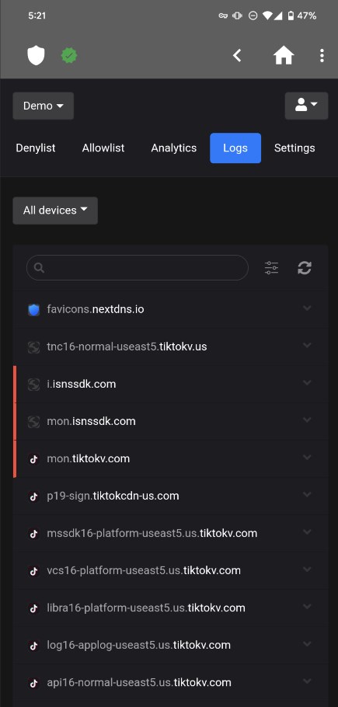Viewport: 338px width, 707px height.
Task: Go back using the left arrow icon
Action: [237, 55]
